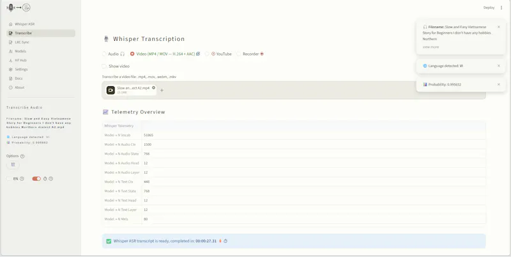This screenshot has width=511, height=257.
Task: Open the three-dot menu beside Deploy
Action: [x=501, y=8]
